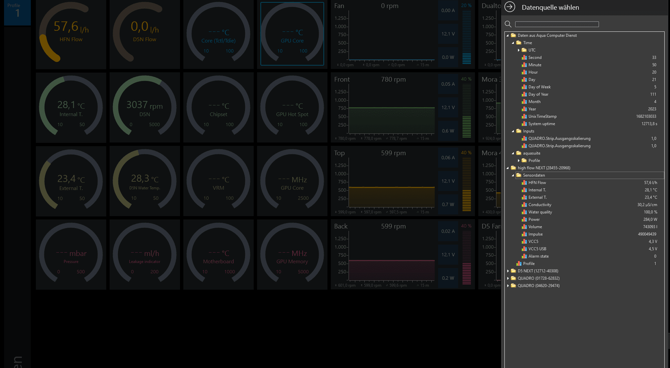The width and height of the screenshot is (670, 368).
Task: Select the Internal T. sensor icon
Action: coord(524,190)
